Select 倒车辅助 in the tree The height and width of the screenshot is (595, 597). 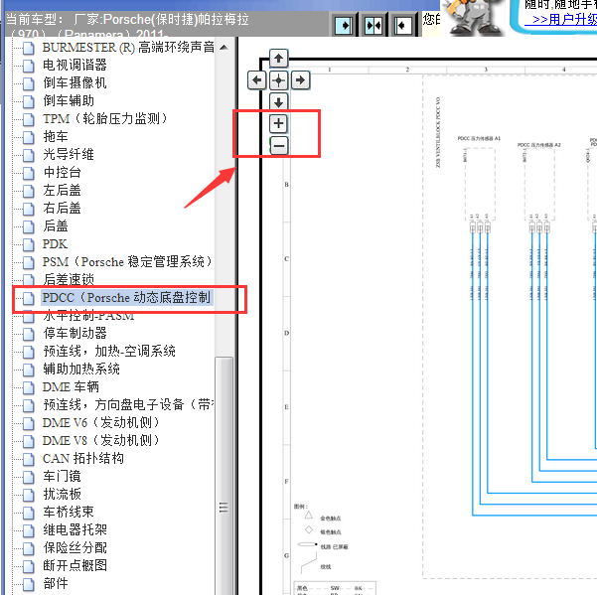[69, 100]
